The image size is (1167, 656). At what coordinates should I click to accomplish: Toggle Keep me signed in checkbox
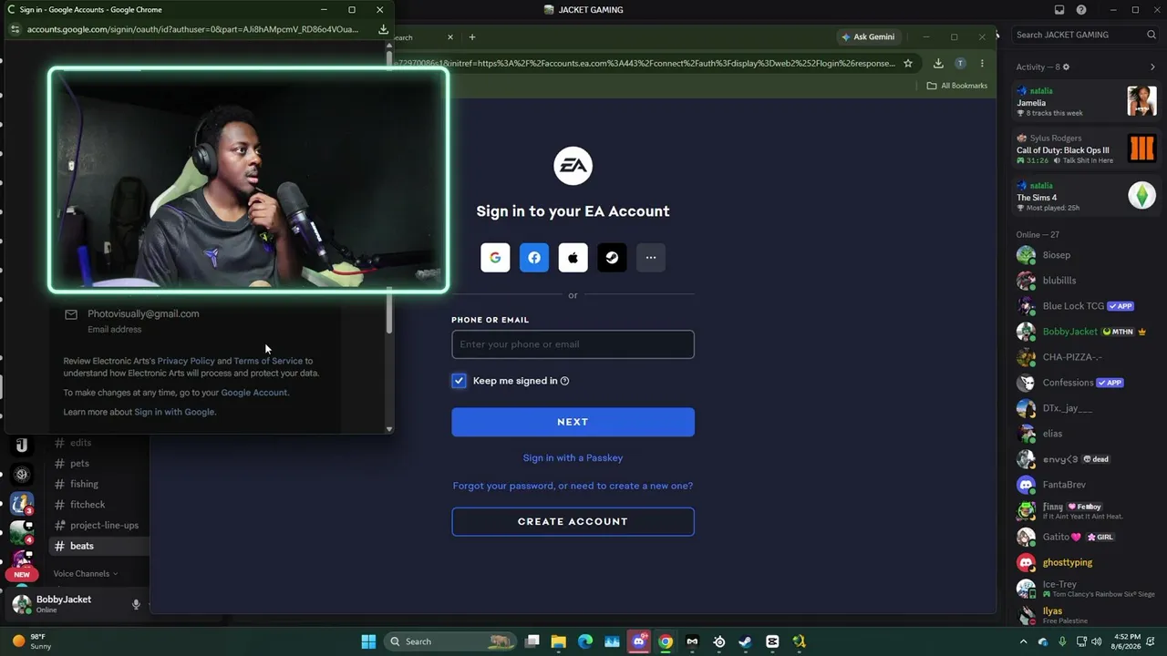459,381
